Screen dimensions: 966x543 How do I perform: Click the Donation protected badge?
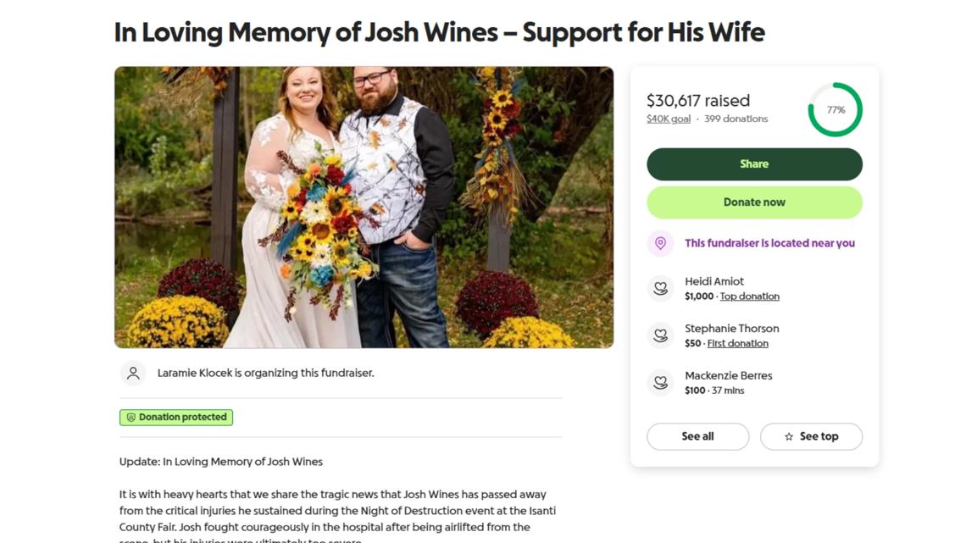tap(176, 418)
